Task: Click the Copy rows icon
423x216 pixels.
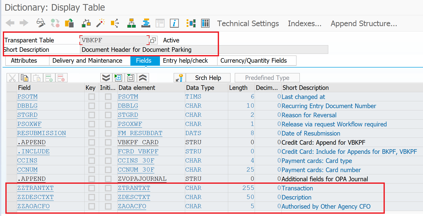Action: pos(24,78)
